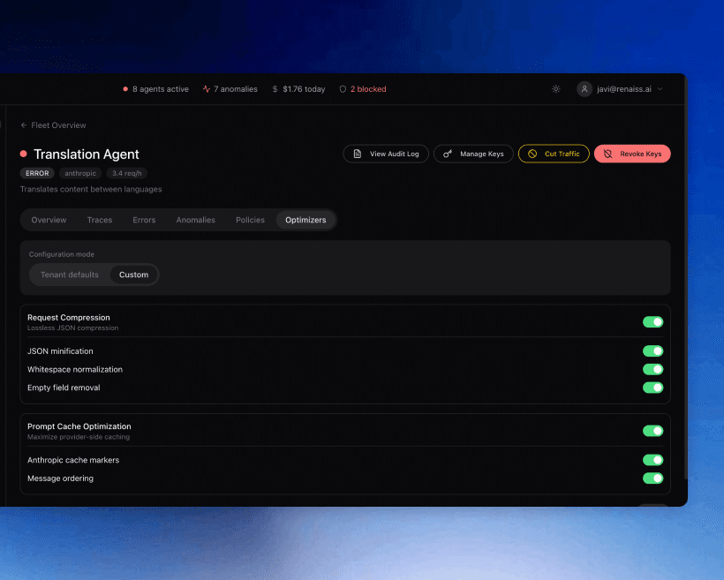Disable the Request Compression toggle
Viewport: 724px width, 580px height.
tap(652, 322)
